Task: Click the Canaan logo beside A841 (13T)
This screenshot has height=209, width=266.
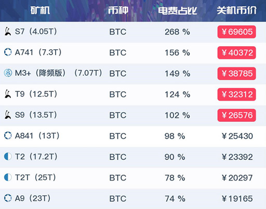Action: [x=8, y=135]
